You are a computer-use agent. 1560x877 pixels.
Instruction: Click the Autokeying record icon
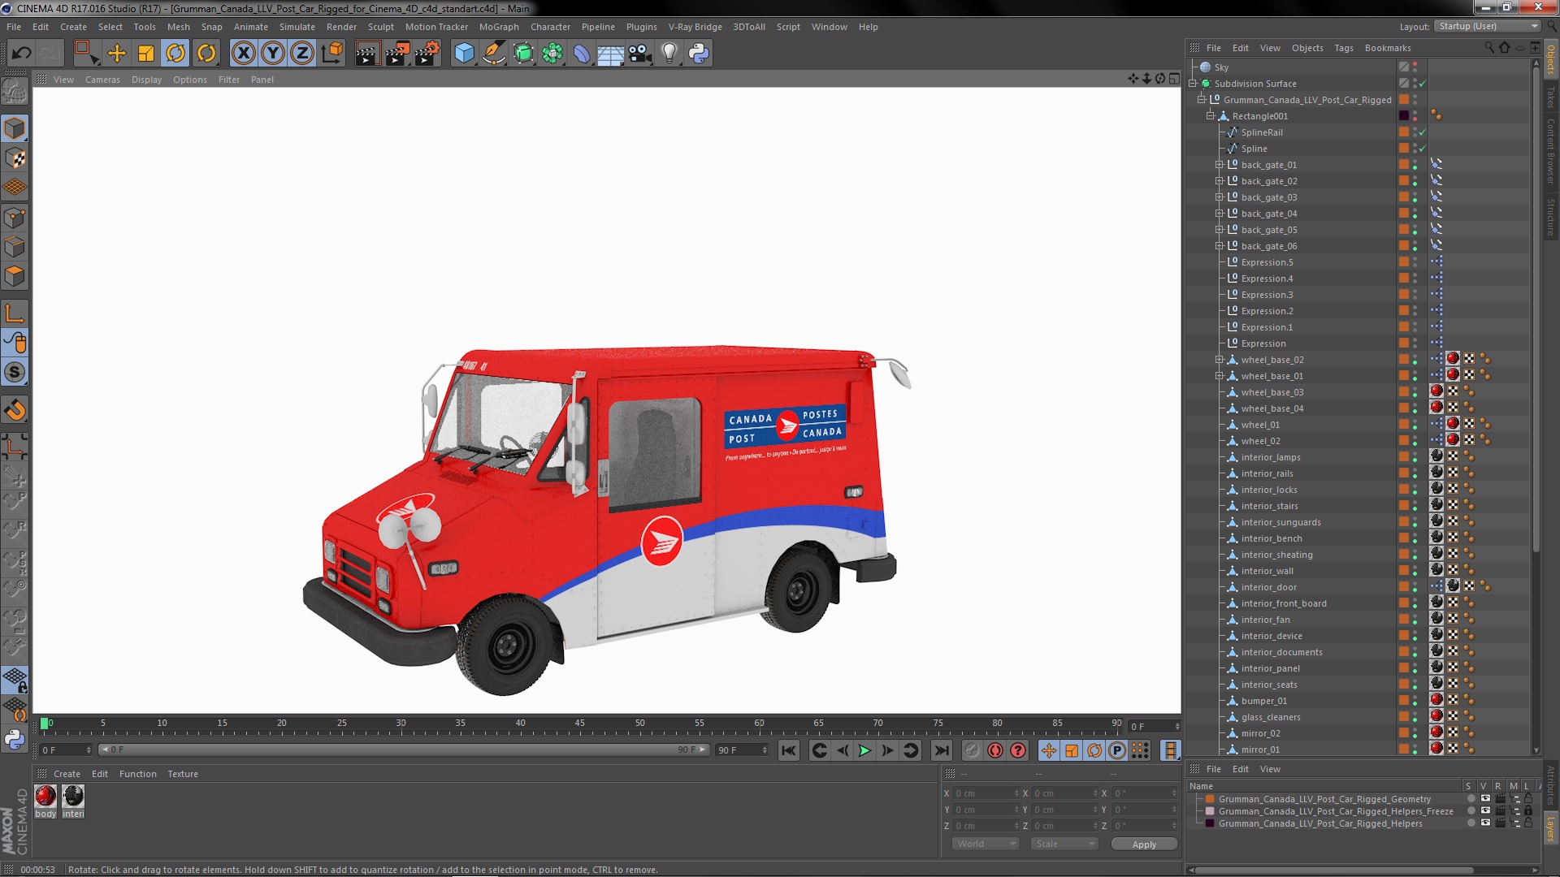tap(994, 751)
